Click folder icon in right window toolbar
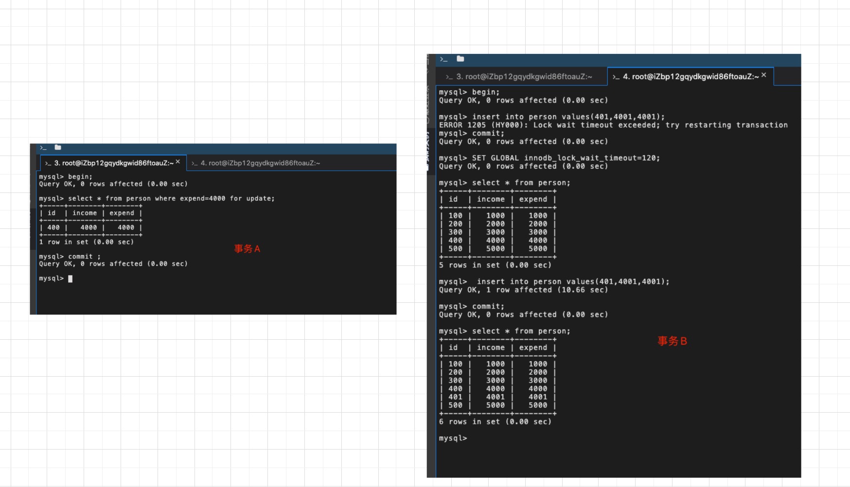 click(x=460, y=59)
